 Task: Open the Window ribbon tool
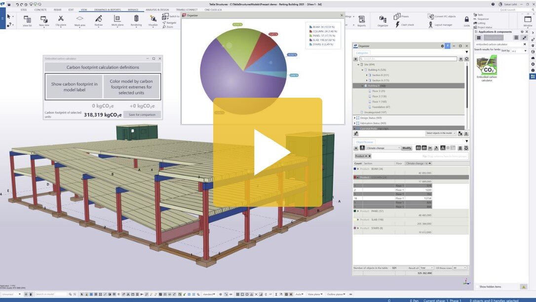tap(528, 21)
